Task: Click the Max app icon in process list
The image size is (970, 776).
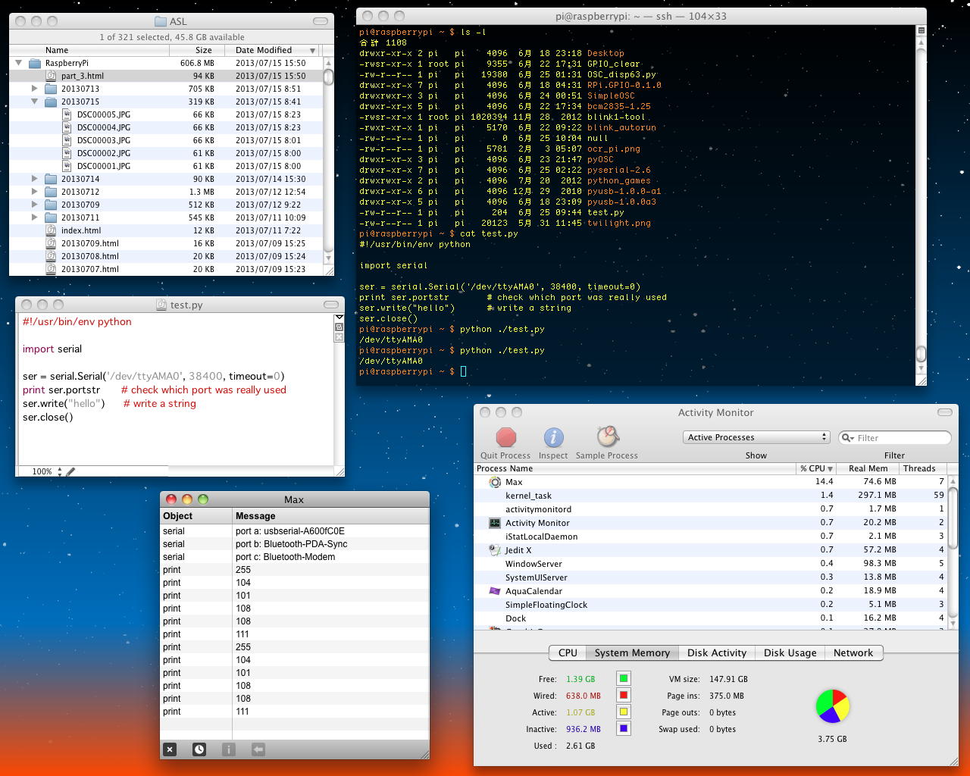Action: [495, 482]
